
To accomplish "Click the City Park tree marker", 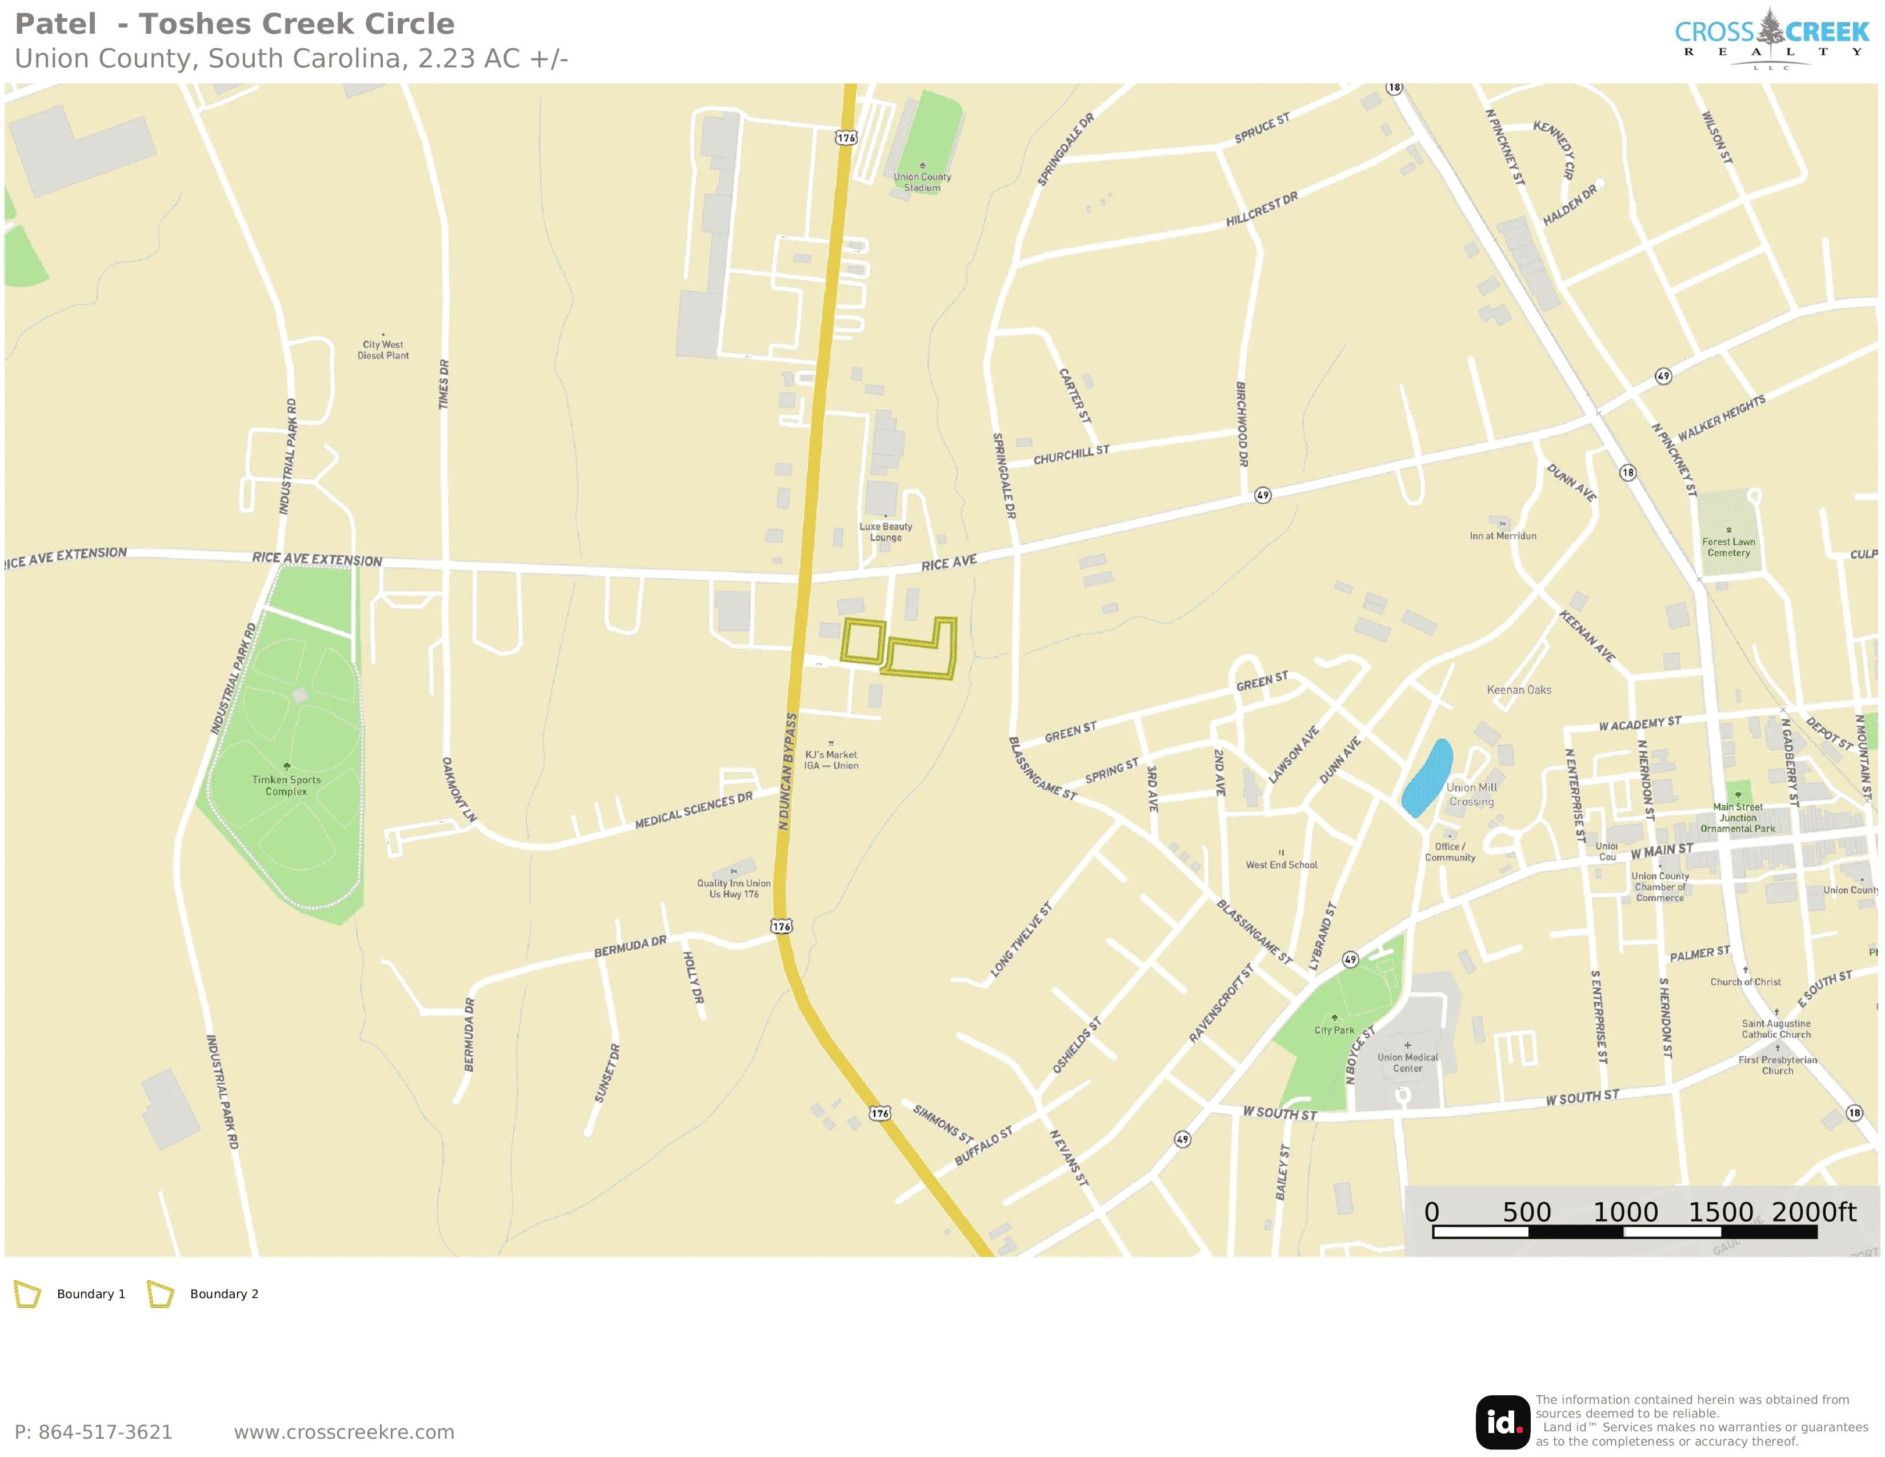I will coord(1334,1018).
